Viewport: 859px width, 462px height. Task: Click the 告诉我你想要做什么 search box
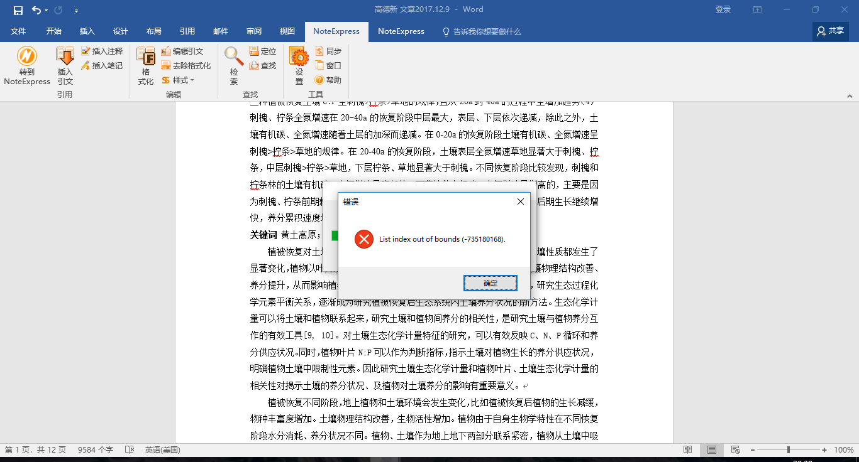(x=486, y=31)
